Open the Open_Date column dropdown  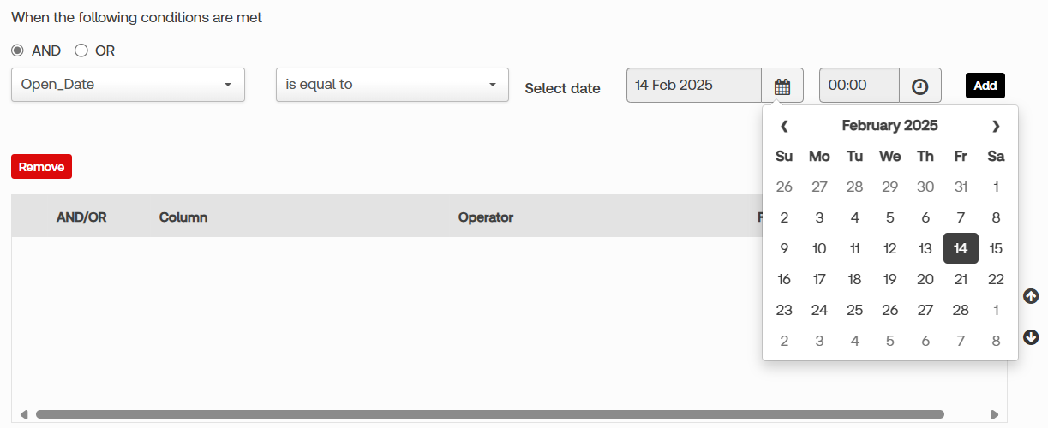(x=128, y=85)
